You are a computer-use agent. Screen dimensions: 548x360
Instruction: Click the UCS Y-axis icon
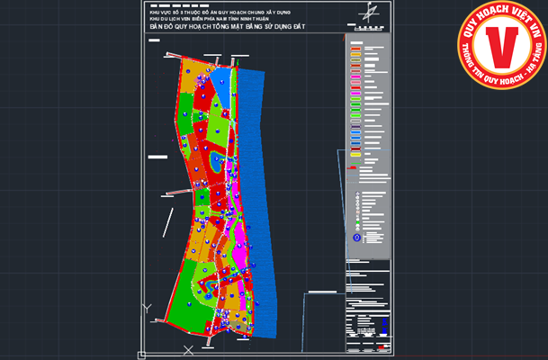coord(147,308)
